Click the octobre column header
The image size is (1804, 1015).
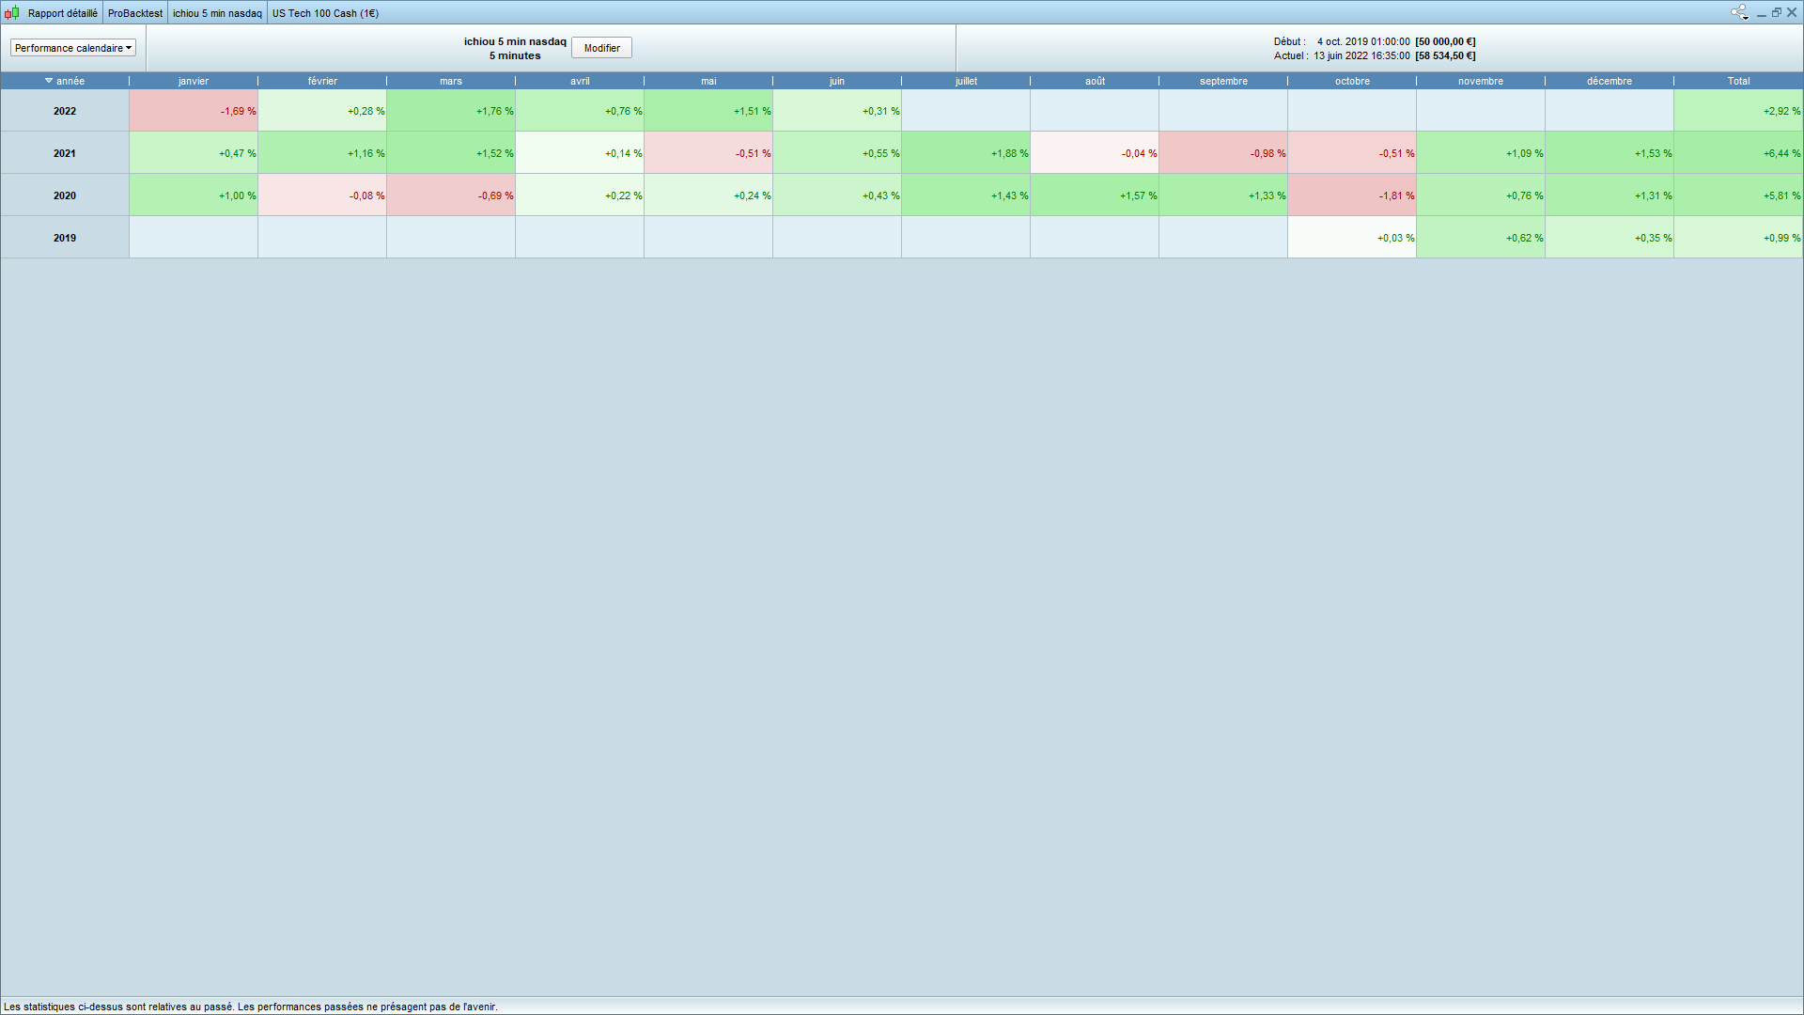(x=1352, y=81)
